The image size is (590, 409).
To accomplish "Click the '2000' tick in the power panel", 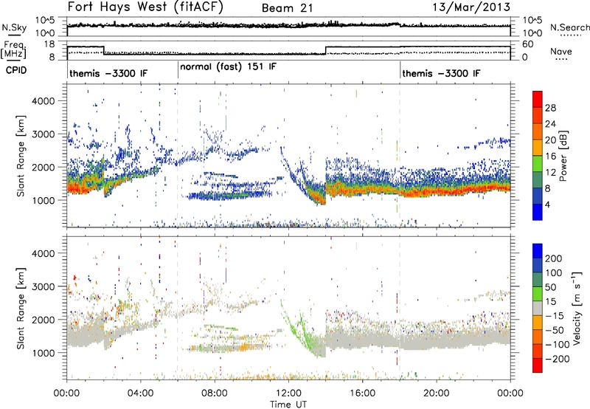I will tap(43, 167).
